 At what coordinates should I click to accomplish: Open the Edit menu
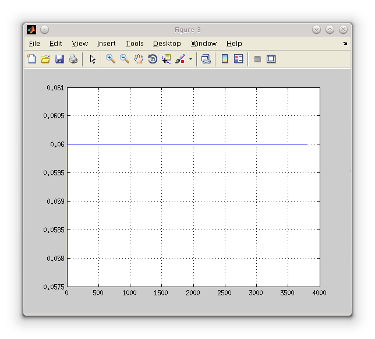tap(55, 44)
